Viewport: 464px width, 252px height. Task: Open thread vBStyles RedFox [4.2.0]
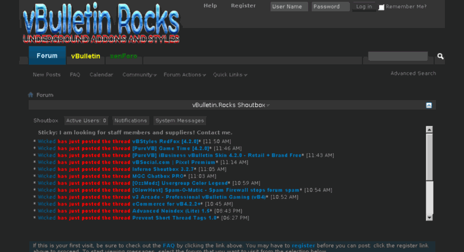[x=165, y=141]
